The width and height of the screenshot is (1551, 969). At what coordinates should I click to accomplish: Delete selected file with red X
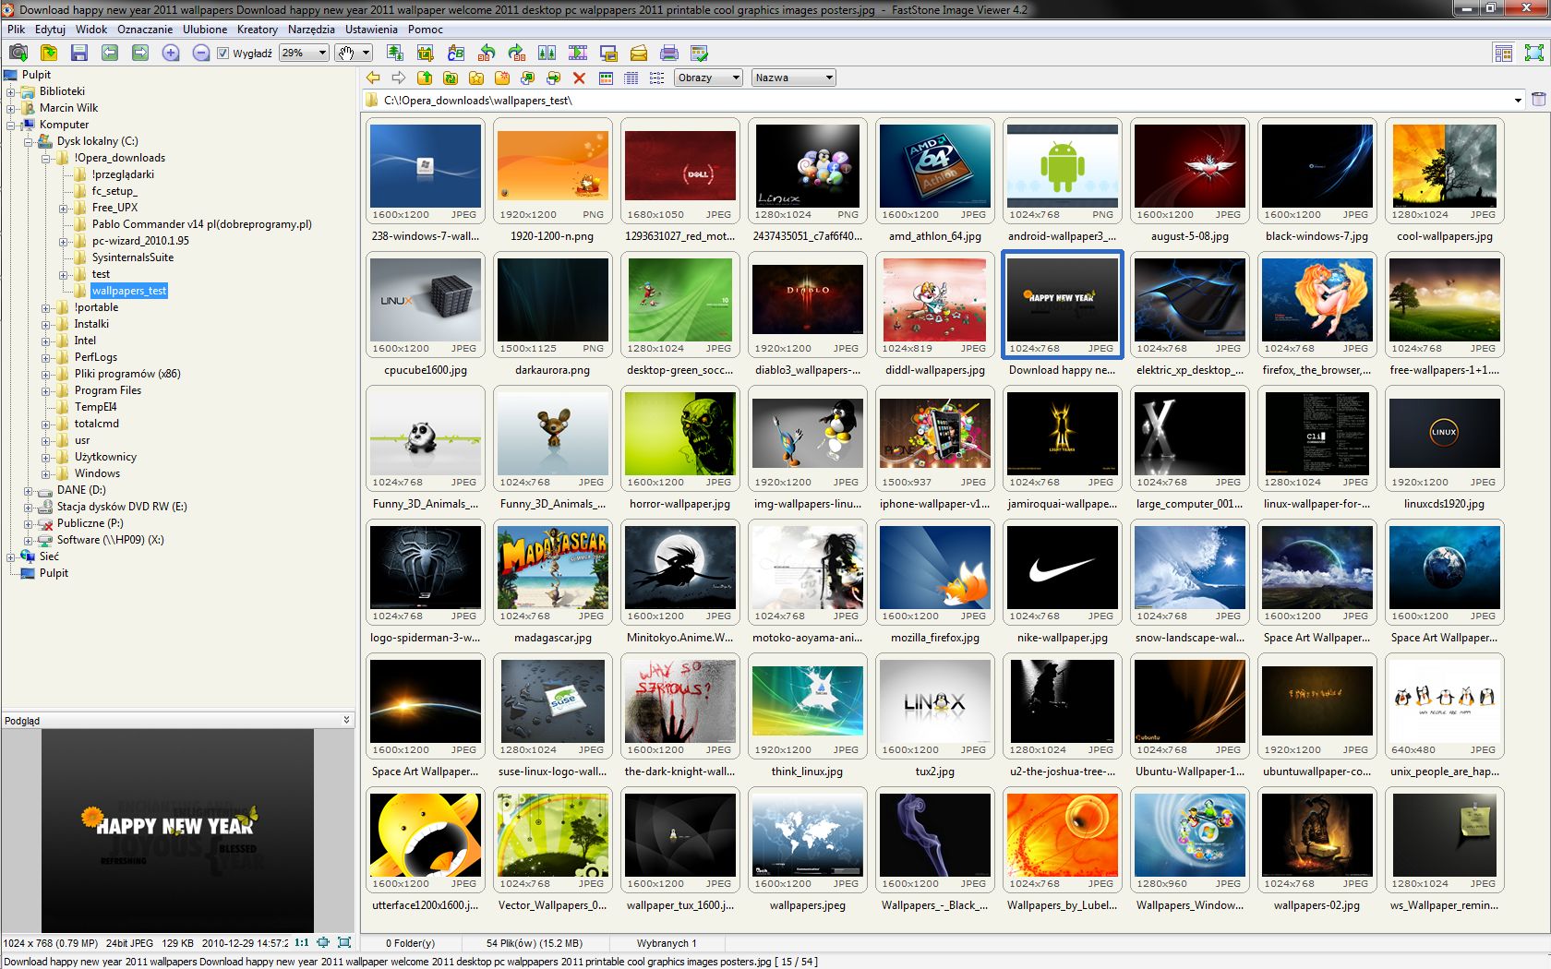point(580,78)
